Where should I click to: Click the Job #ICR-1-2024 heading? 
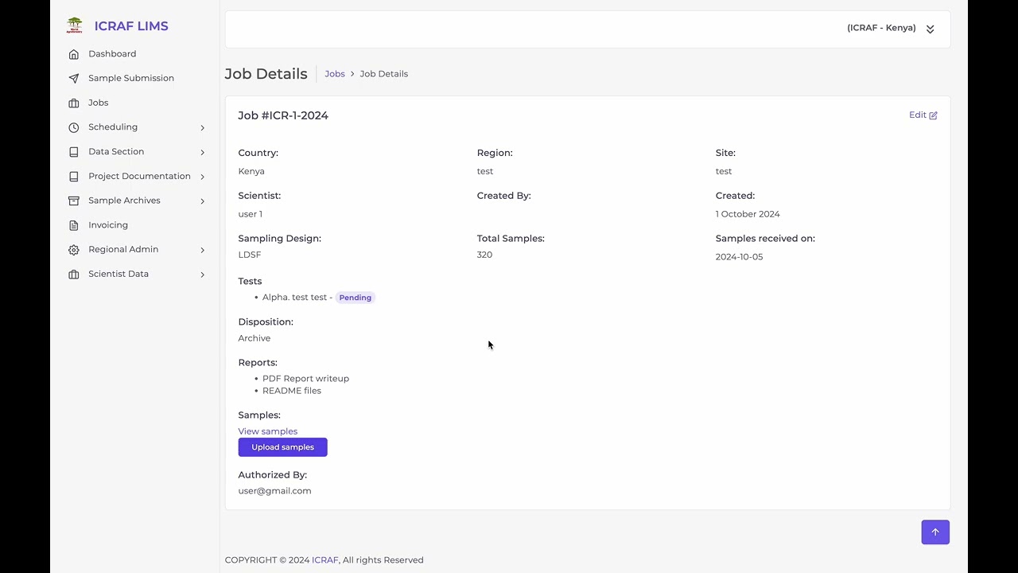(283, 115)
